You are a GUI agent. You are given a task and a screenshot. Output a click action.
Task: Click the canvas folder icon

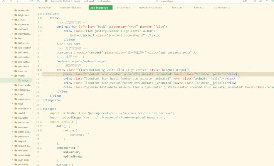(x=16, y=20)
